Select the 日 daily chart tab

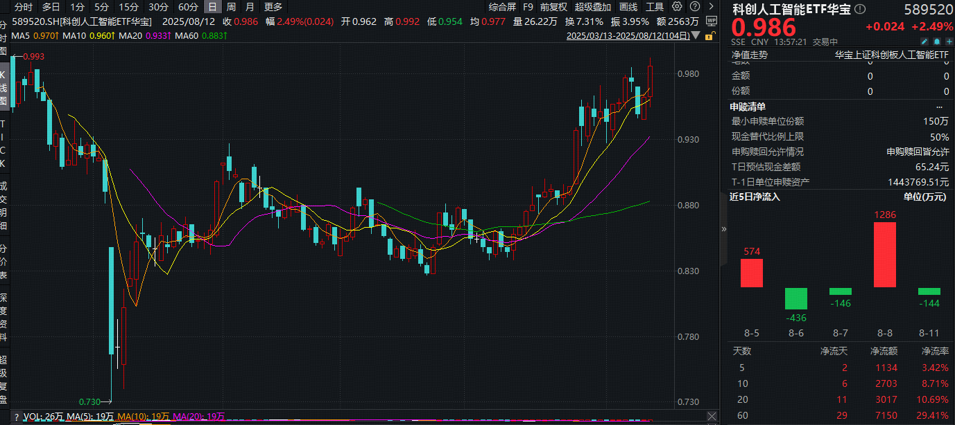coord(212,7)
